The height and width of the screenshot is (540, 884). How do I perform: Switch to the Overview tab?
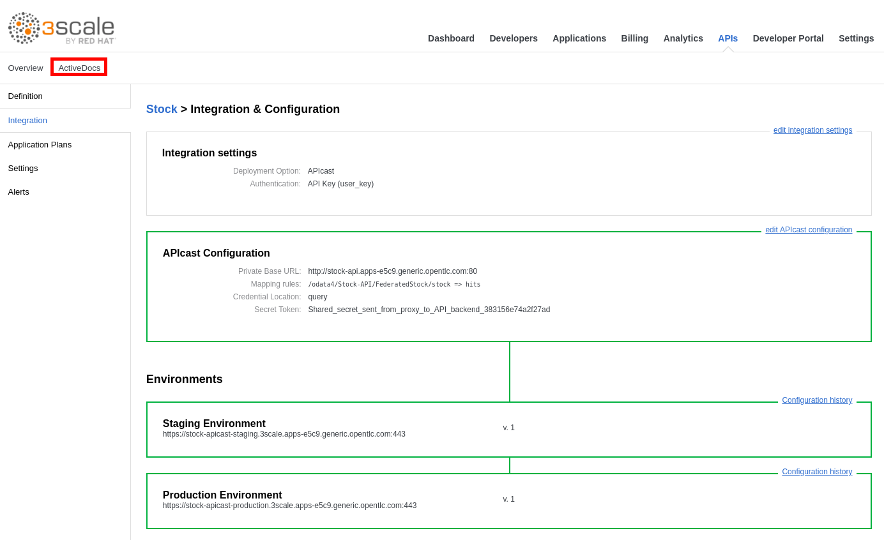tap(26, 68)
